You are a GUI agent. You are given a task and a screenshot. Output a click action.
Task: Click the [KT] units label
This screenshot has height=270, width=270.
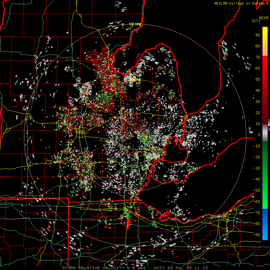[x=256, y=21]
